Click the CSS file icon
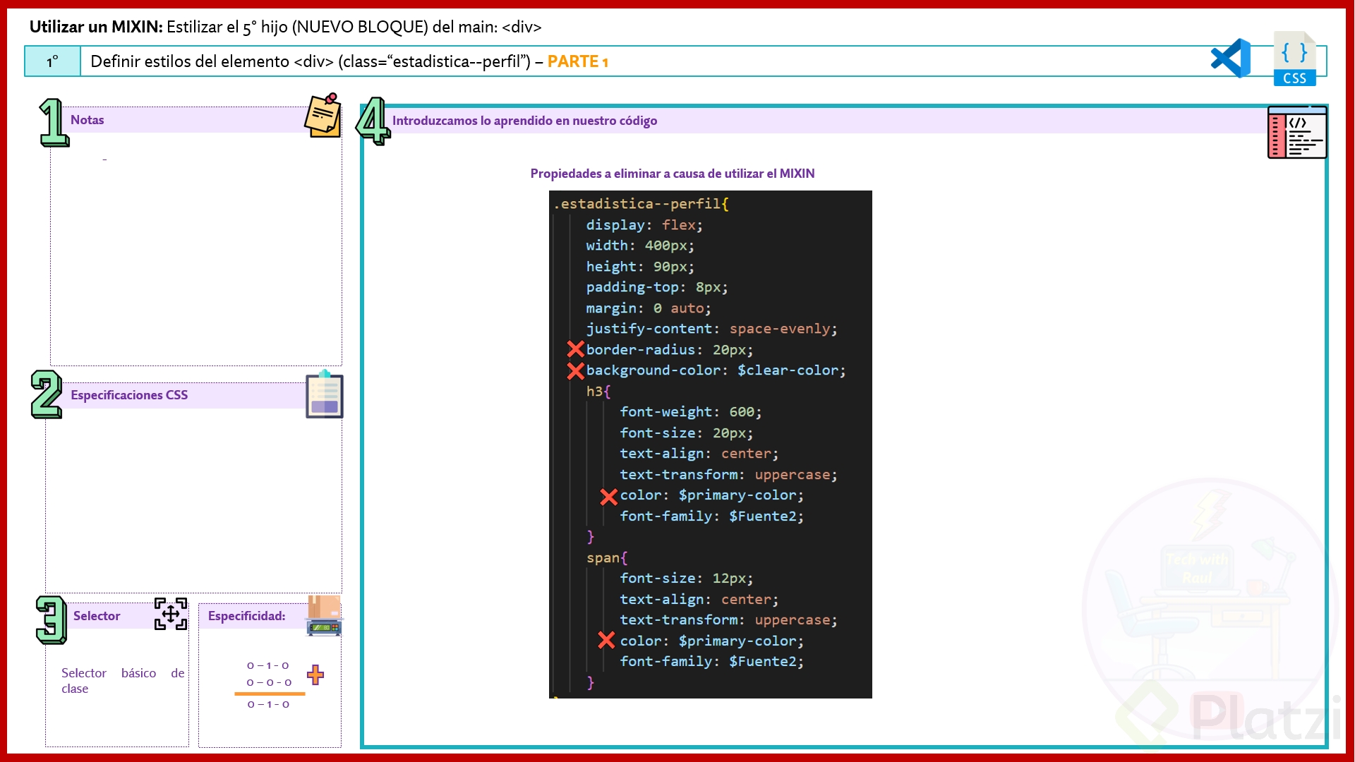Viewport: 1355px width, 762px height. 1294,59
